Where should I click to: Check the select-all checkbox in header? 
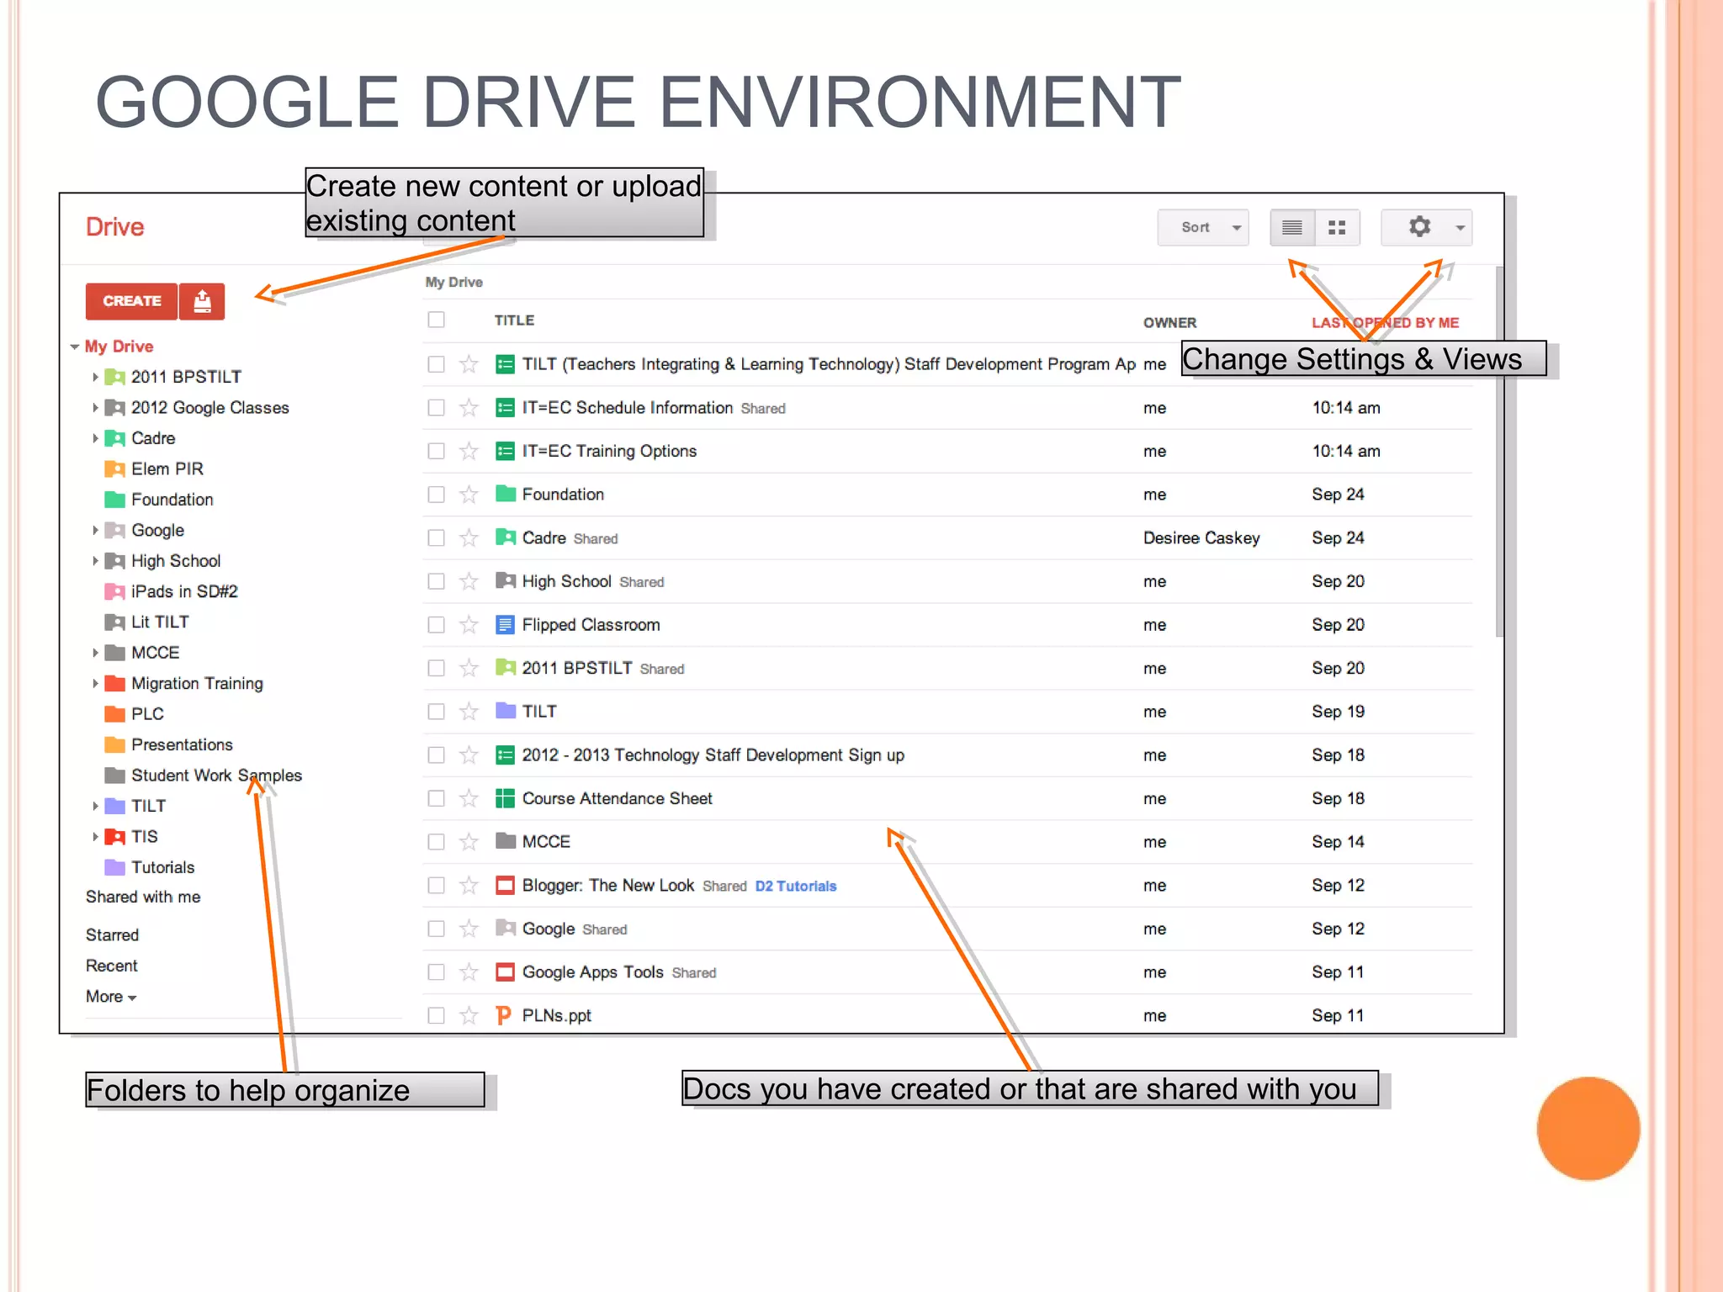pyautogui.click(x=436, y=320)
